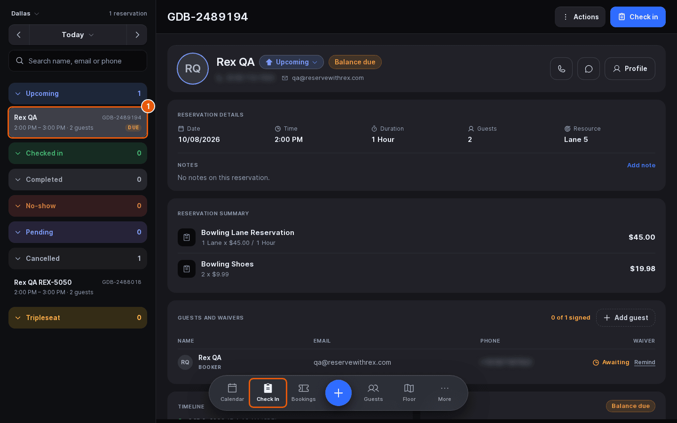
Task: Open the Dallas location dropdown
Action: (25, 14)
